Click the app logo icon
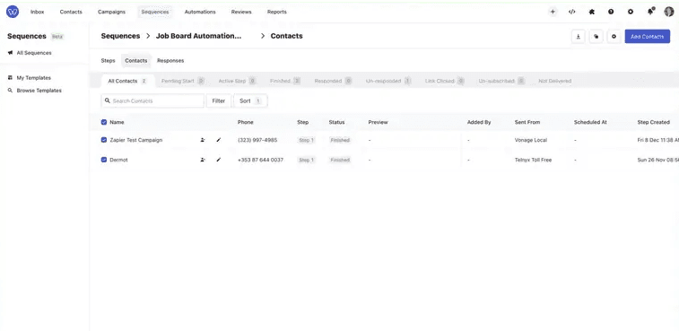The width and height of the screenshot is (679, 331). [x=13, y=12]
